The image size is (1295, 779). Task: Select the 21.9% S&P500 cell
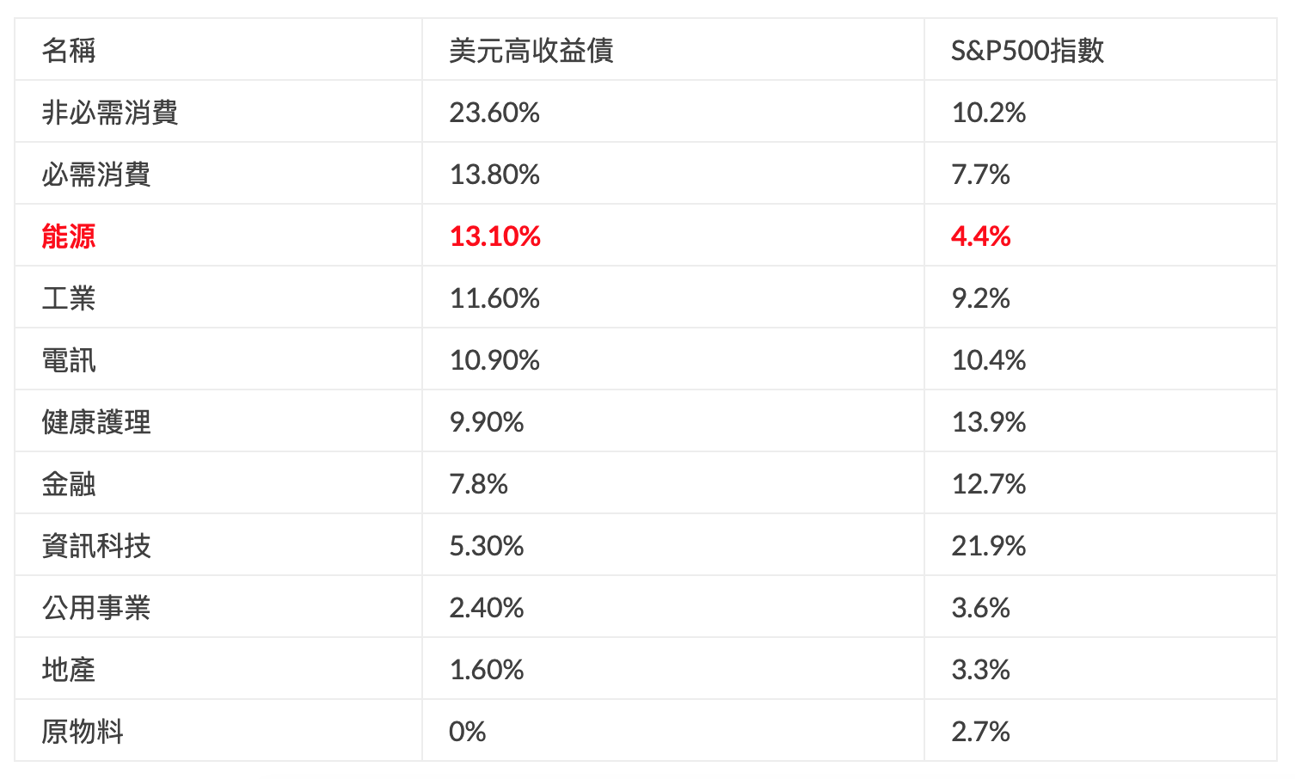[989, 546]
